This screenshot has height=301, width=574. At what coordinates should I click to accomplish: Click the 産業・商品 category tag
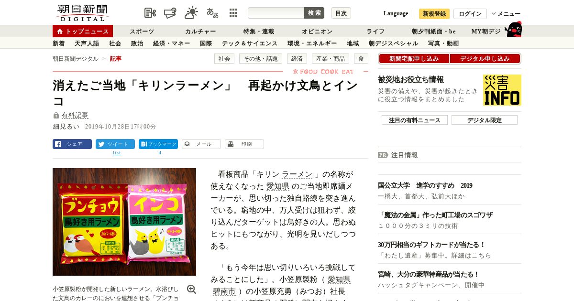pyautogui.click(x=331, y=59)
